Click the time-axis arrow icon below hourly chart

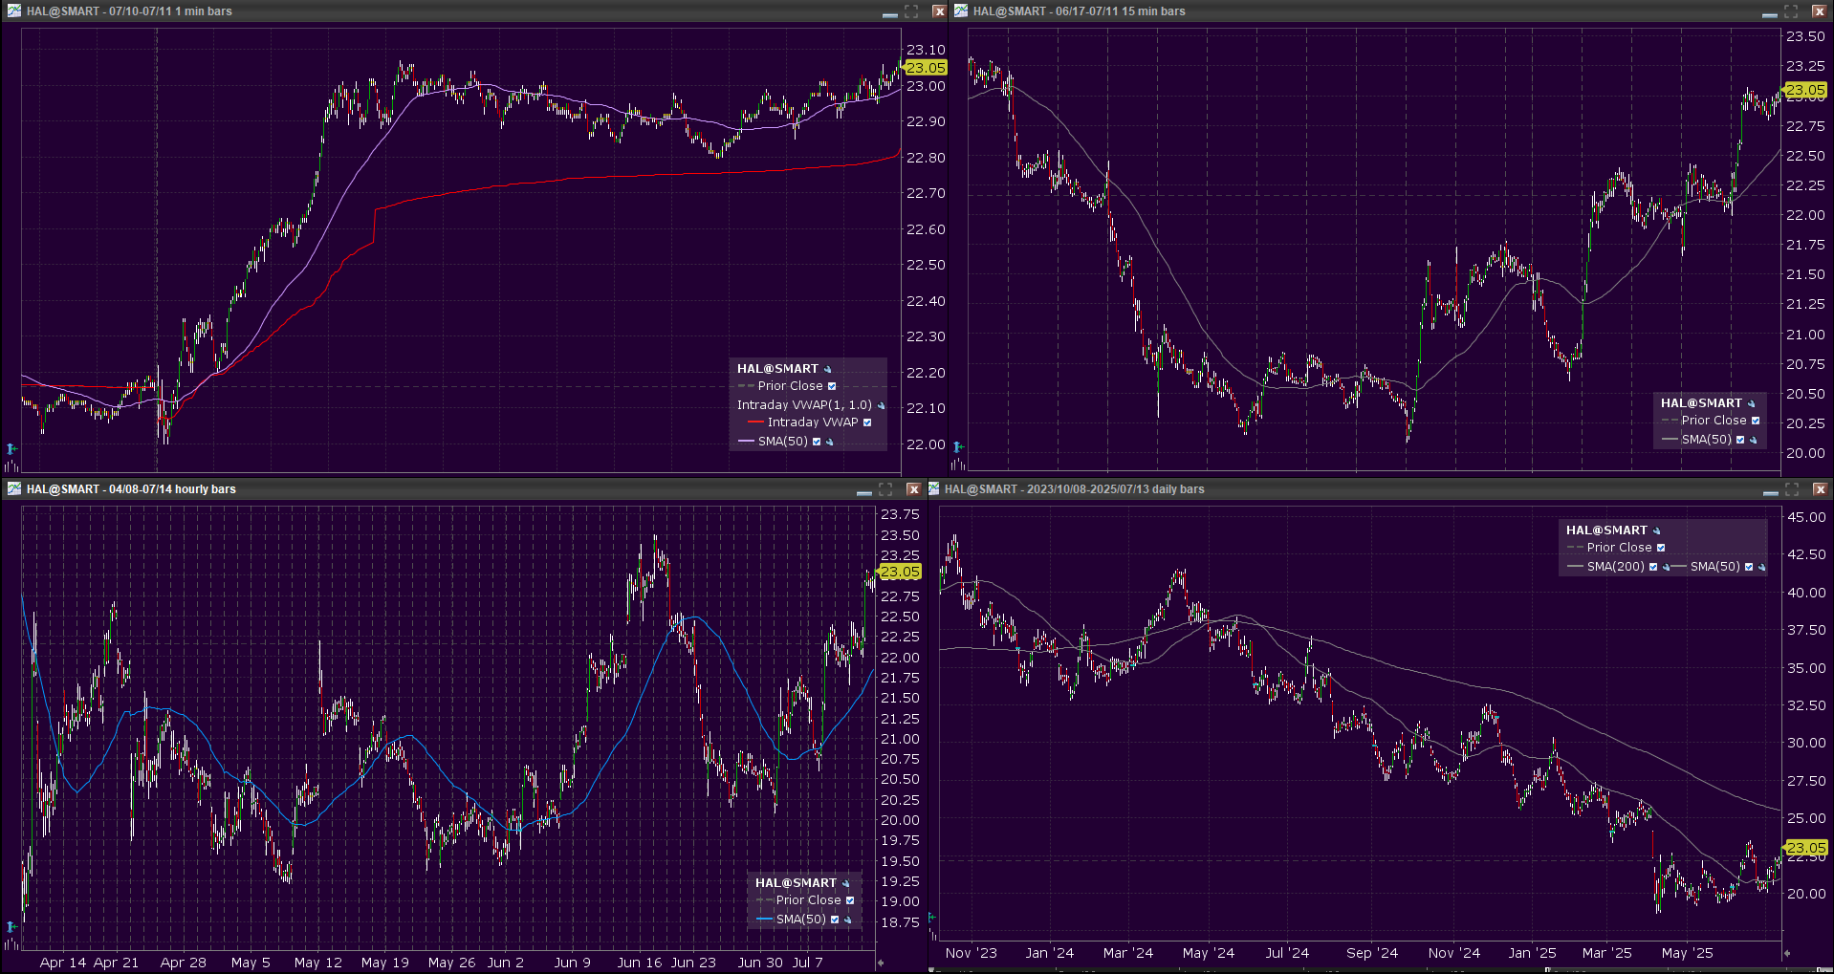881,963
